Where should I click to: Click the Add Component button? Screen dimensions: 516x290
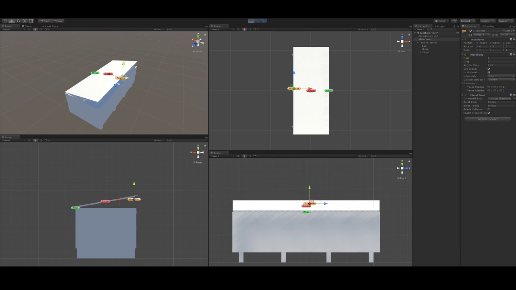pos(487,119)
